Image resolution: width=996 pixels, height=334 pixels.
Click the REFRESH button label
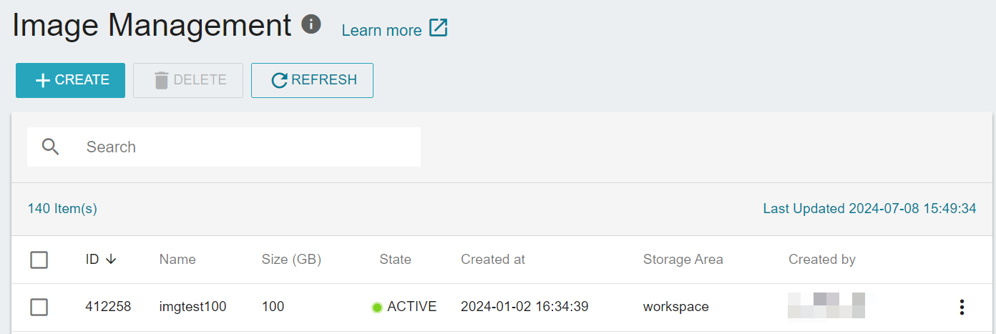pos(324,80)
